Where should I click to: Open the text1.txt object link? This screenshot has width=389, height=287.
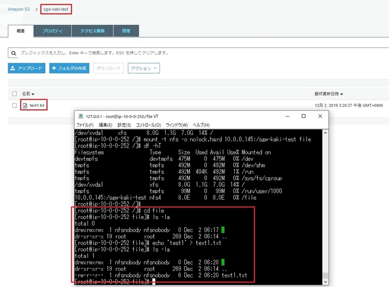coord(37,105)
